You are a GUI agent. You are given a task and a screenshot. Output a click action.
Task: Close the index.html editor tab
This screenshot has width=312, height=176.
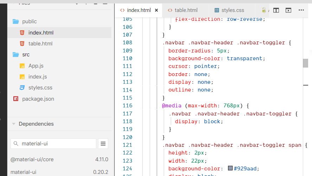tap(156, 10)
